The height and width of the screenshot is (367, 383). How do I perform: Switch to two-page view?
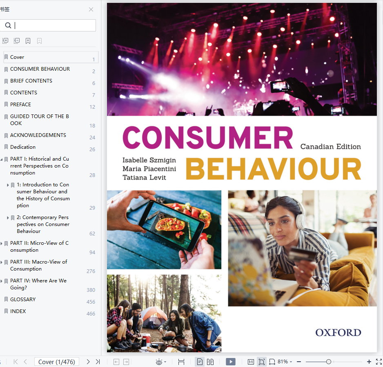coord(210,362)
